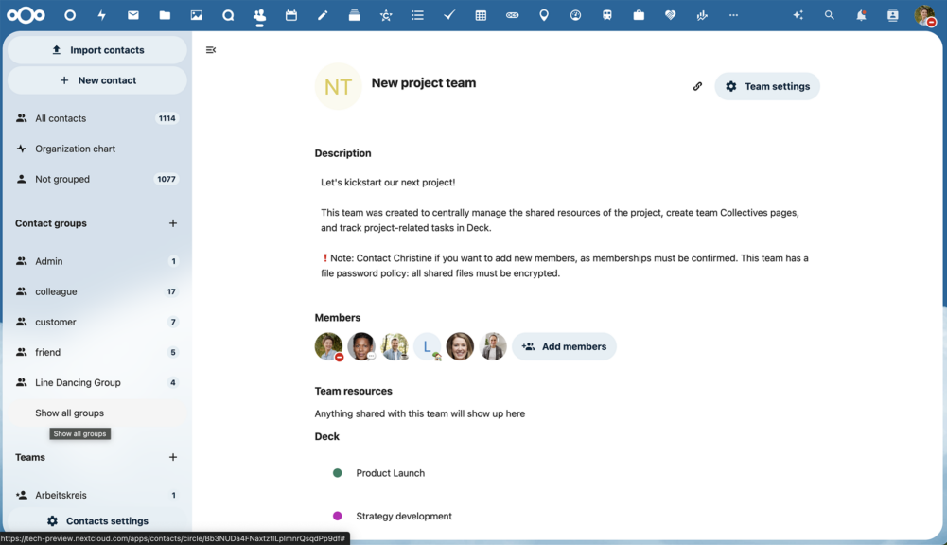The width and height of the screenshot is (947, 545).
Task: Expand Contact groups with the plus control
Action: 173,223
